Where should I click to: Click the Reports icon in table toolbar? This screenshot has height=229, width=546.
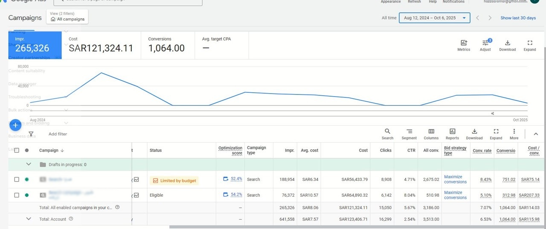click(x=452, y=132)
